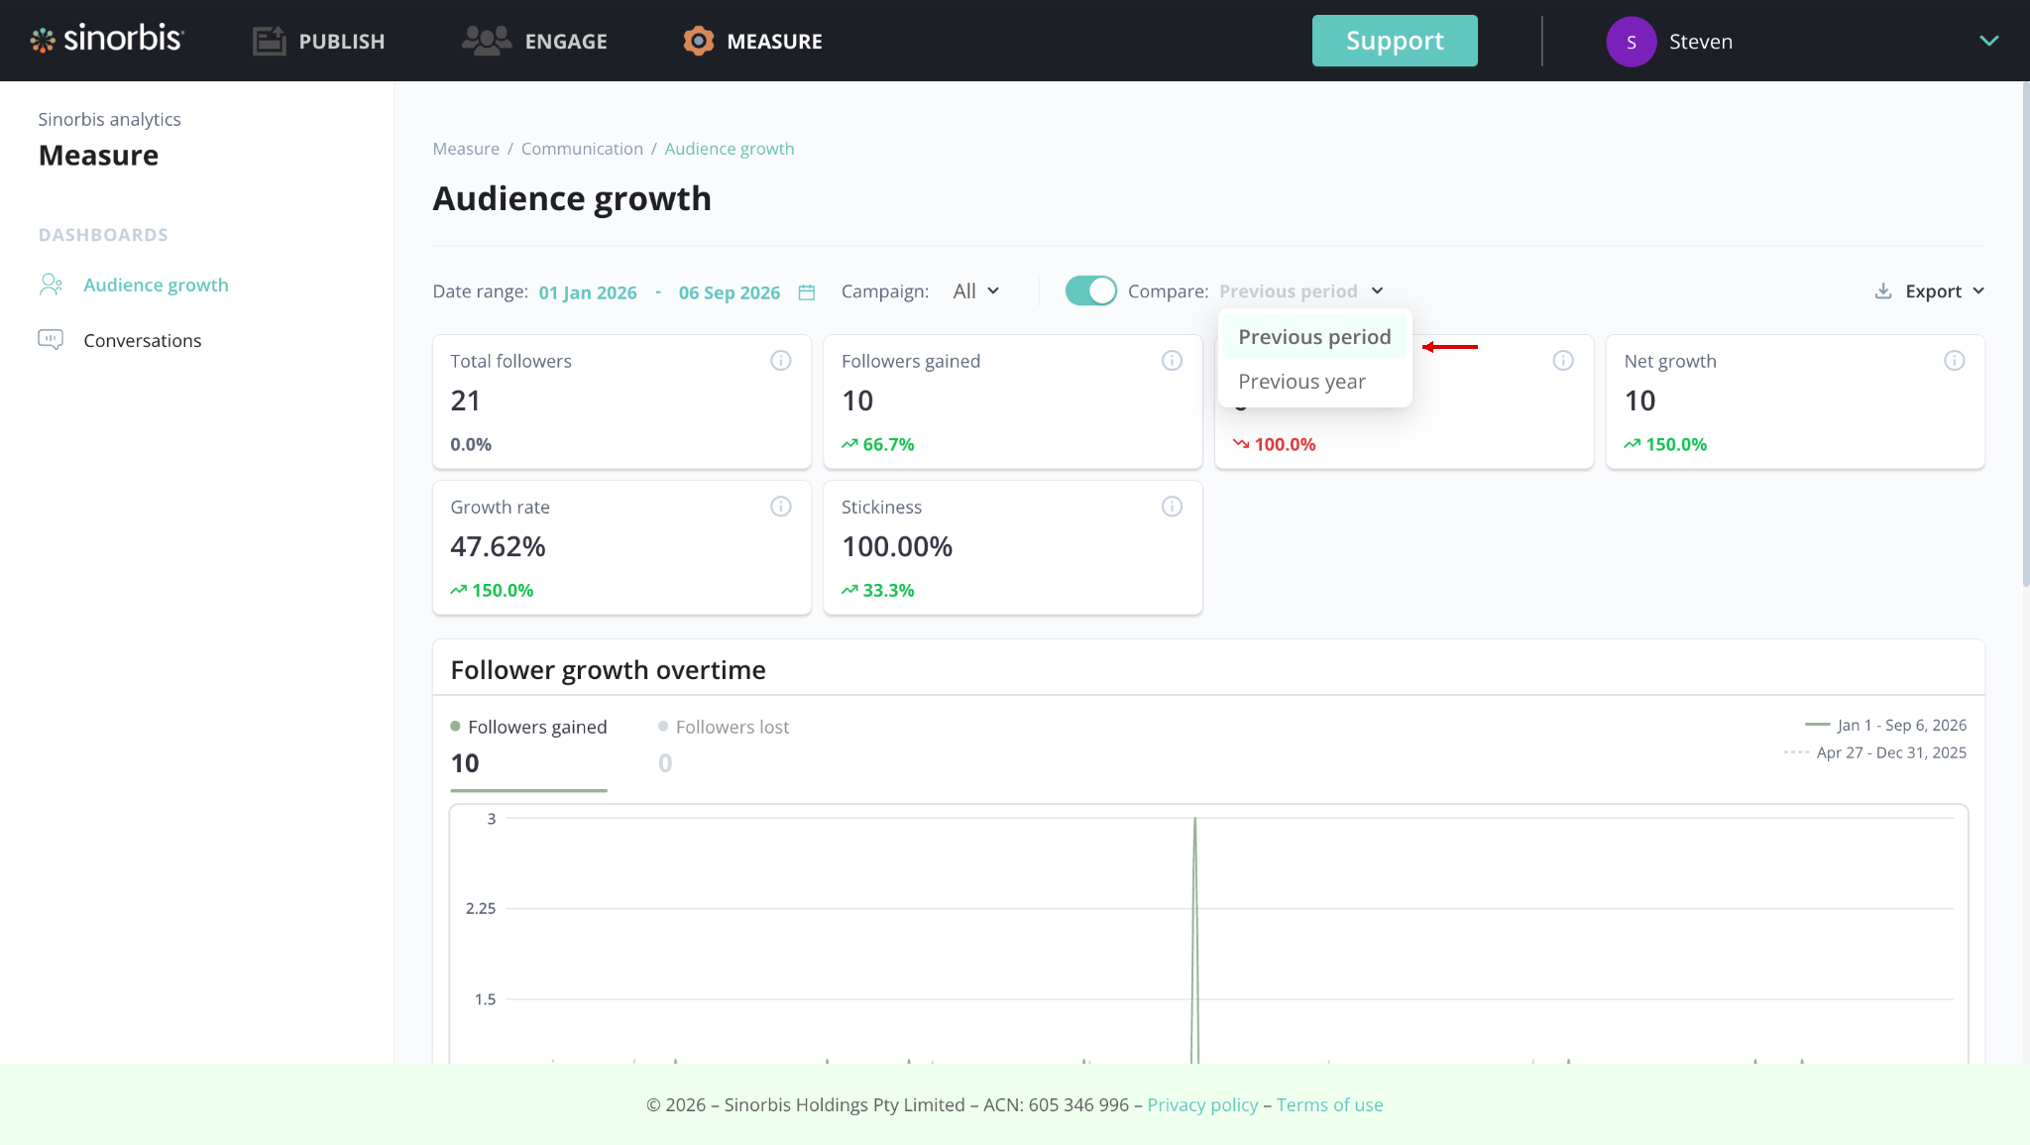Click the Stickiness value 100.00%

coord(897,547)
